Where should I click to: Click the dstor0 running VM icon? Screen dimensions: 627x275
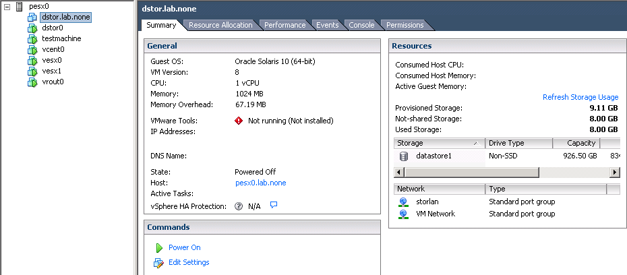pos(32,28)
